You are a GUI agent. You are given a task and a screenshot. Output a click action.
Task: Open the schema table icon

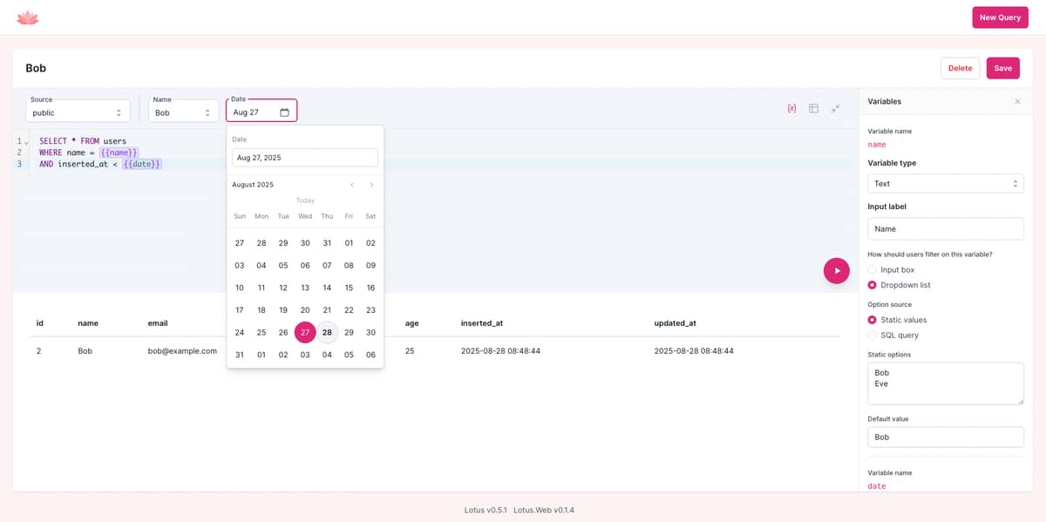tap(813, 108)
